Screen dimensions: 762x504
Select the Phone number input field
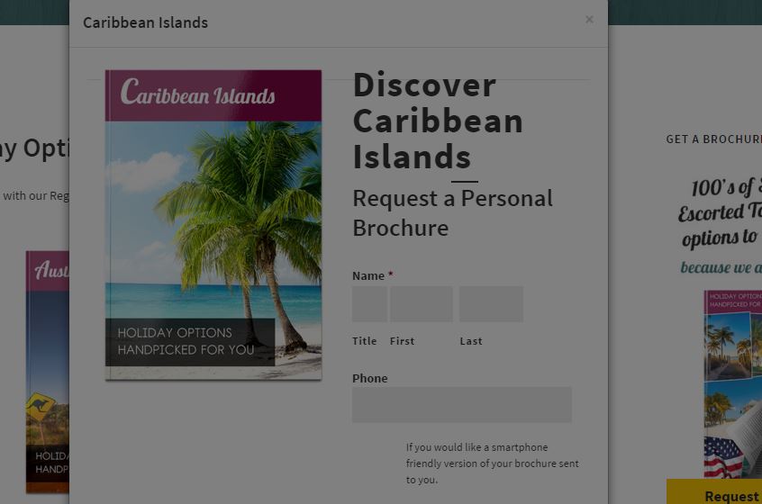(462, 404)
